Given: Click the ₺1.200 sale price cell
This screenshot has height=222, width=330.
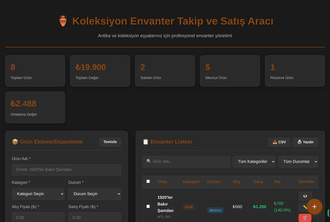Looking at the screenshot, I should pos(260,207).
